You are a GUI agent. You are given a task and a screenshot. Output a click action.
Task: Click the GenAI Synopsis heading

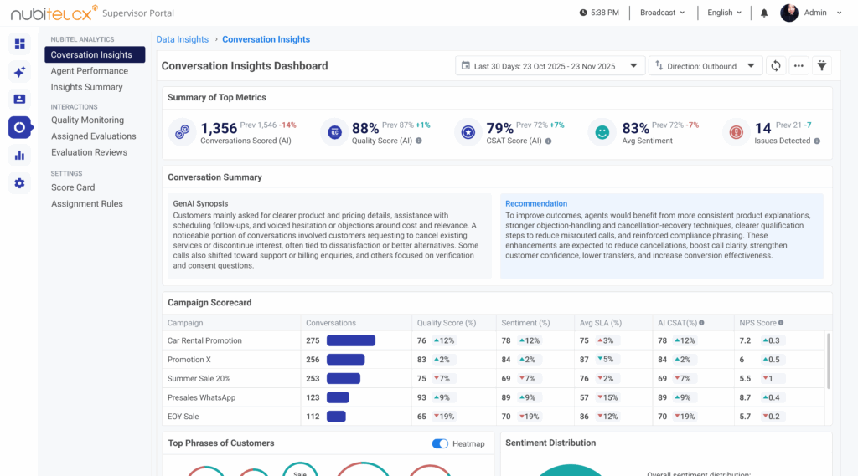[x=200, y=203]
